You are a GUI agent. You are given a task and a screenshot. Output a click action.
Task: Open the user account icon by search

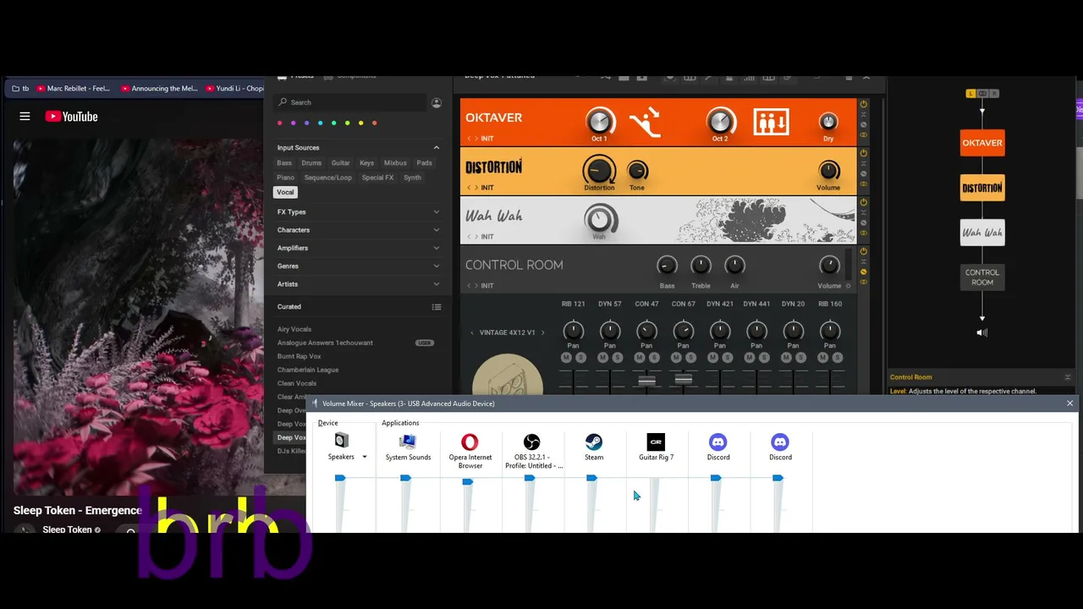pyautogui.click(x=437, y=102)
